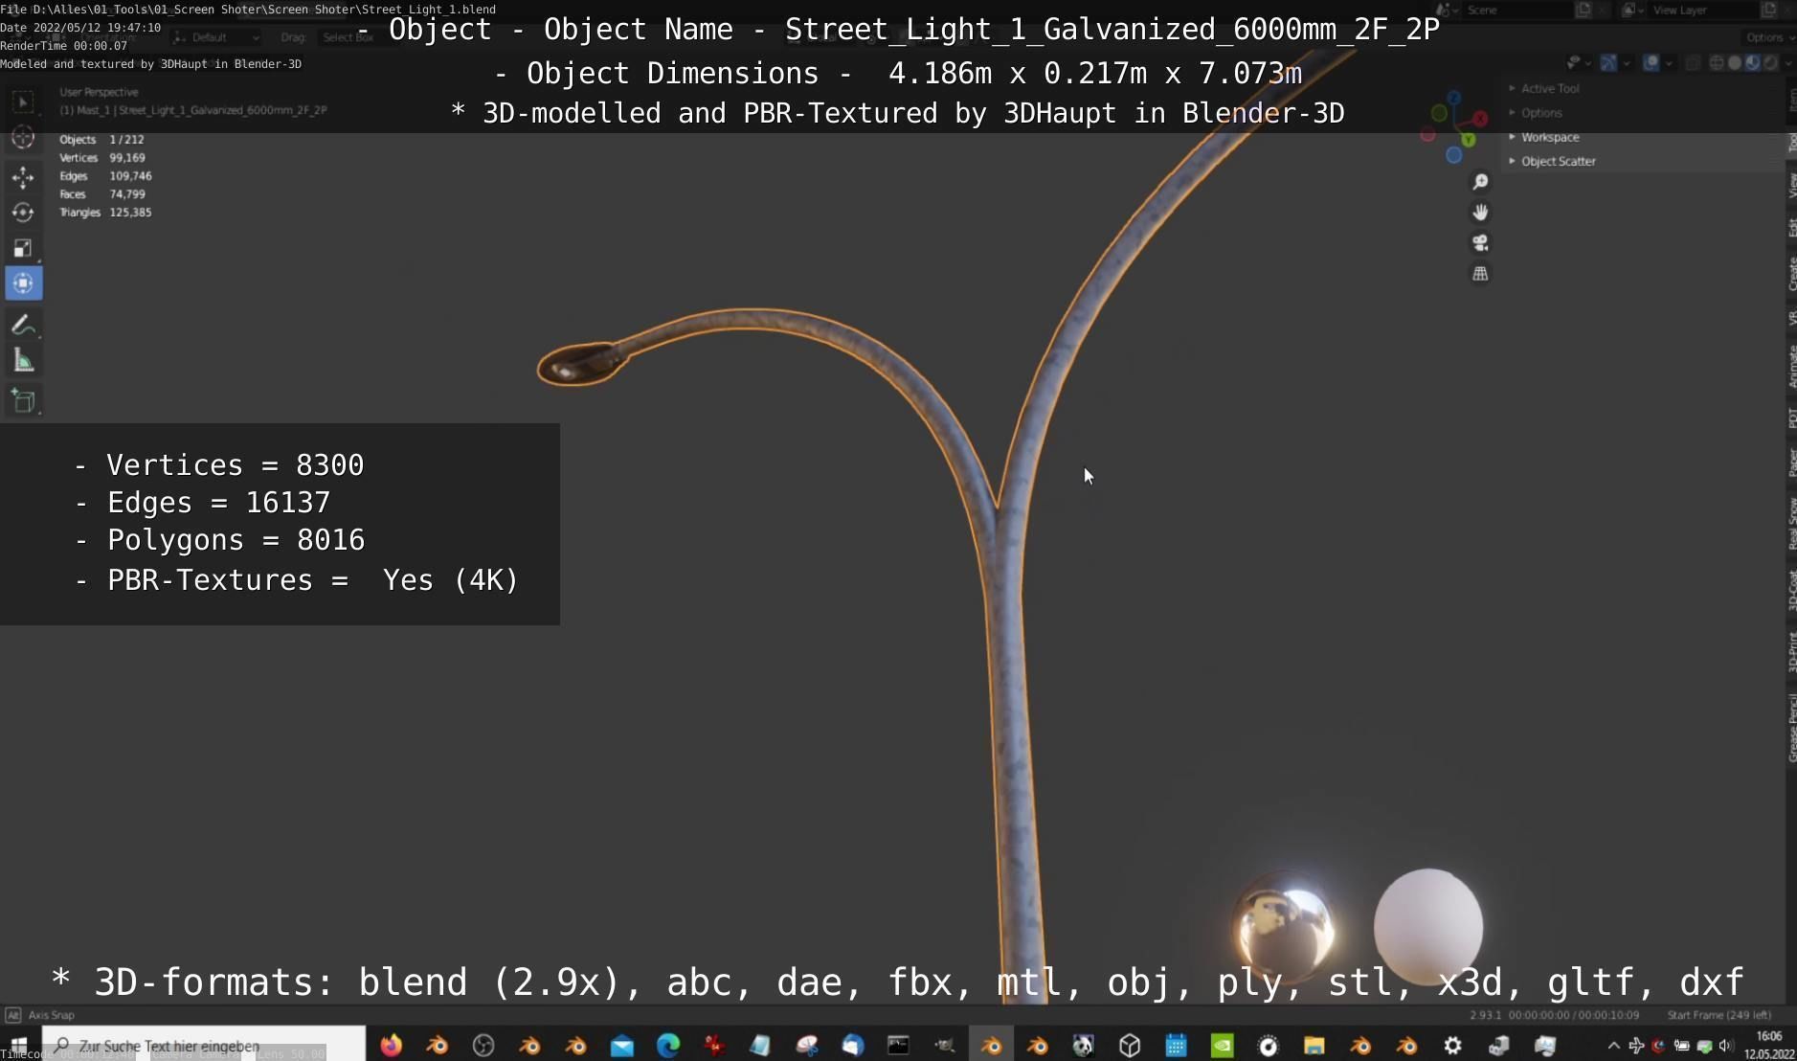Open the View sidebar tab
Screen dimensions: 1797x1061
click(x=1791, y=186)
